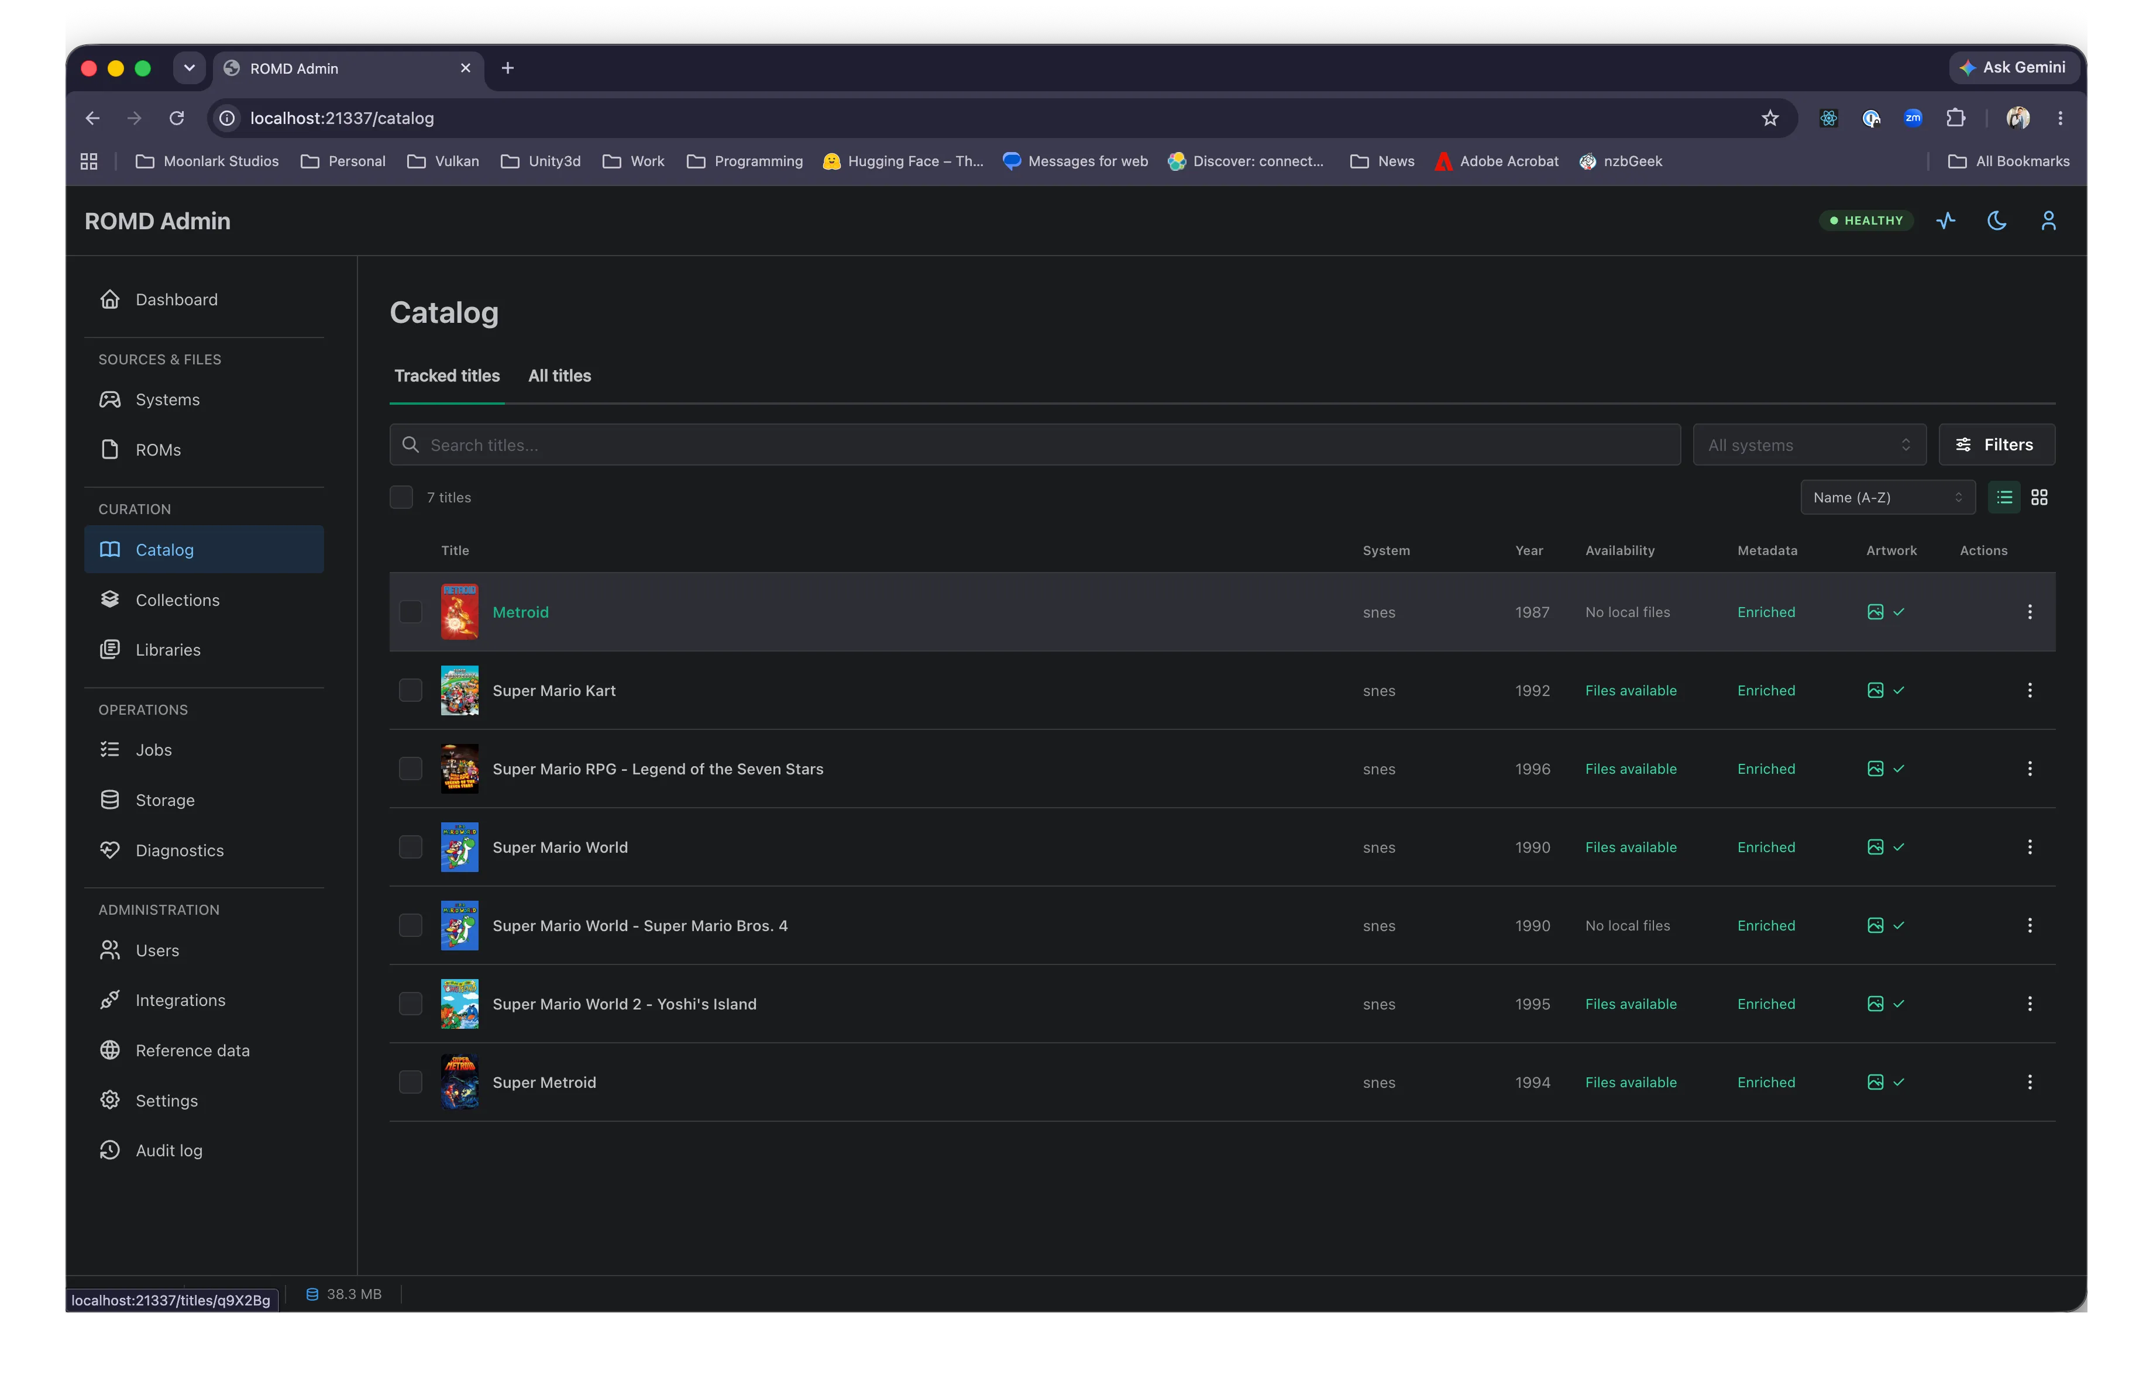This screenshot has width=2153, height=1399.
Task: Open Chrome three-dot menu
Action: point(2060,119)
